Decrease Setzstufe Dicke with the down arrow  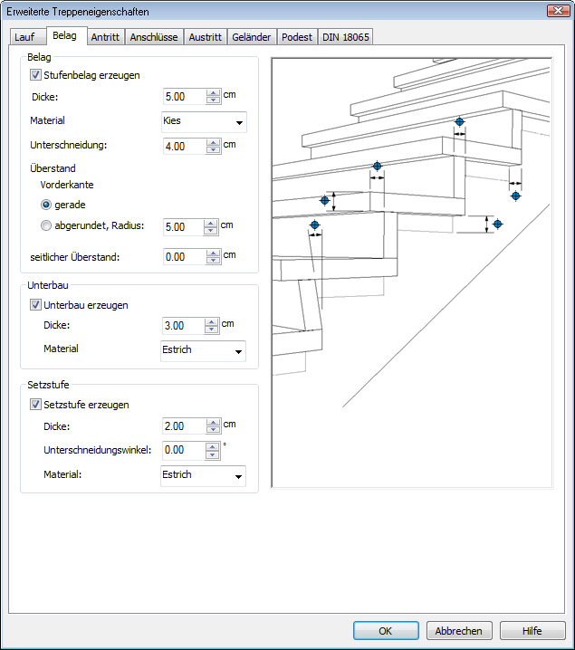pos(214,430)
